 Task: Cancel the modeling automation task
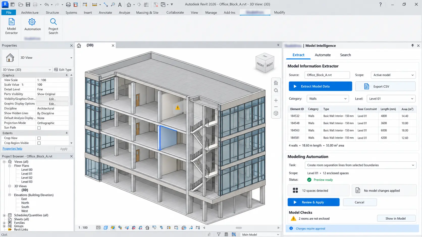(360, 202)
